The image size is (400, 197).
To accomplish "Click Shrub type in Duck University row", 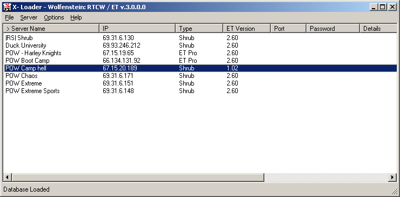I will [x=186, y=45].
